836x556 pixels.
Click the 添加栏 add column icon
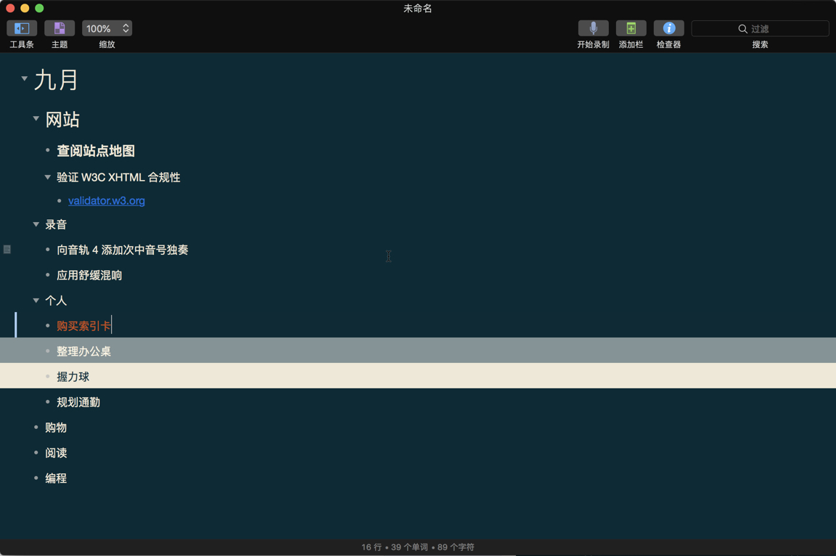(x=631, y=28)
